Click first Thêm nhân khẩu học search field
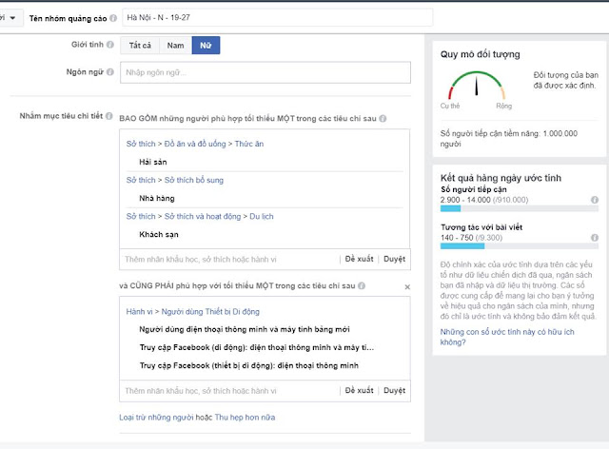 (230, 260)
